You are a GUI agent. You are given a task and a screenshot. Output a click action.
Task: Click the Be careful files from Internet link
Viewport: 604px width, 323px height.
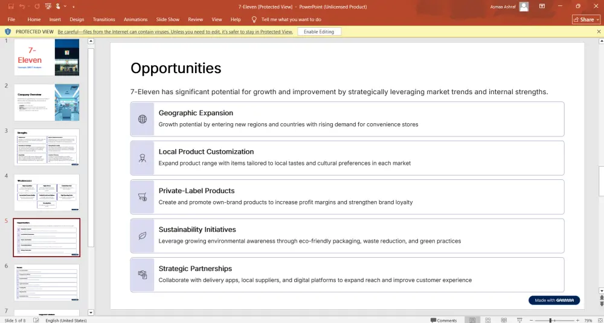[x=175, y=31]
